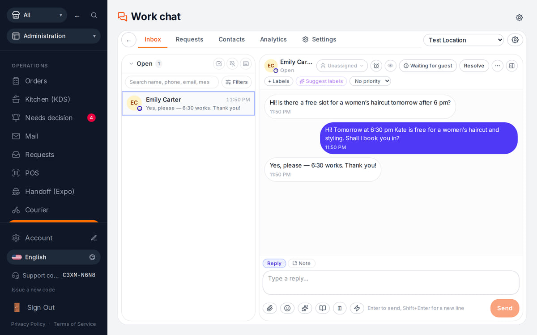Image resolution: width=537 pixels, height=335 pixels.
Task: Toggle the eye watch icon in chat header
Action: tap(391, 66)
